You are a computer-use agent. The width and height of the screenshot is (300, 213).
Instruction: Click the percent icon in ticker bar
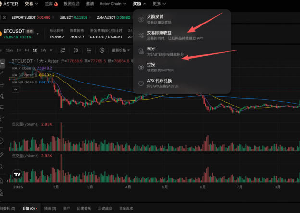[x=4, y=18]
